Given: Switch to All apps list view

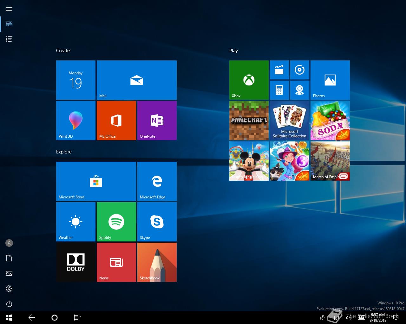Looking at the screenshot, I should pyautogui.click(x=9, y=39).
